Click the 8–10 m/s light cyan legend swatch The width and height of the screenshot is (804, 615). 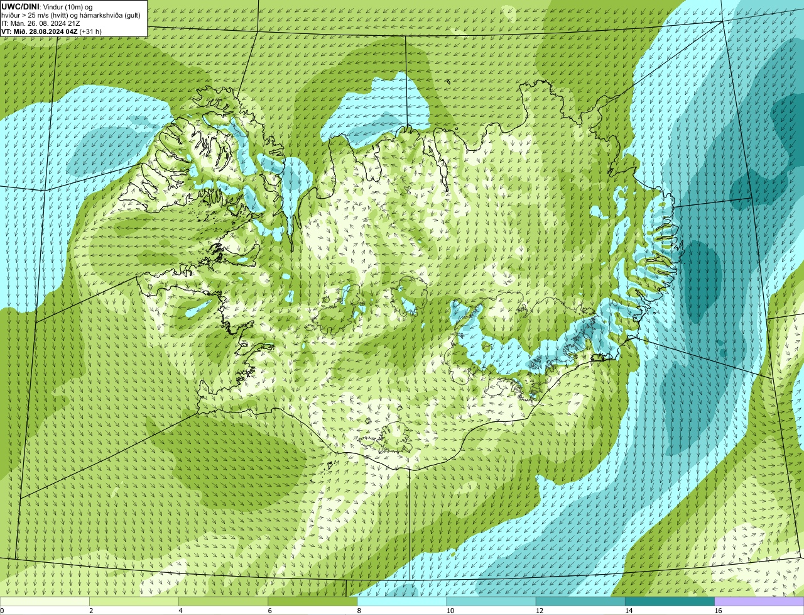pos(402,601)
